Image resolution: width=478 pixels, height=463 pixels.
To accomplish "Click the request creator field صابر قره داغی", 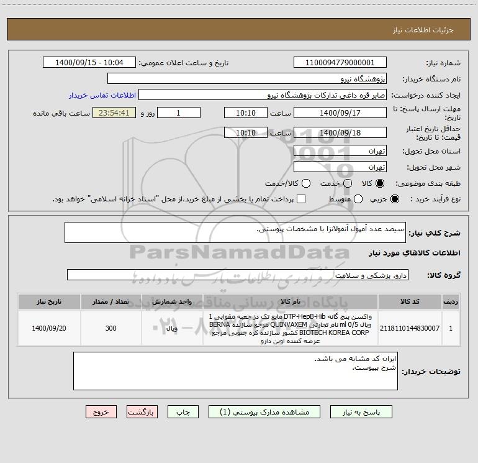I will pos(263,94).
